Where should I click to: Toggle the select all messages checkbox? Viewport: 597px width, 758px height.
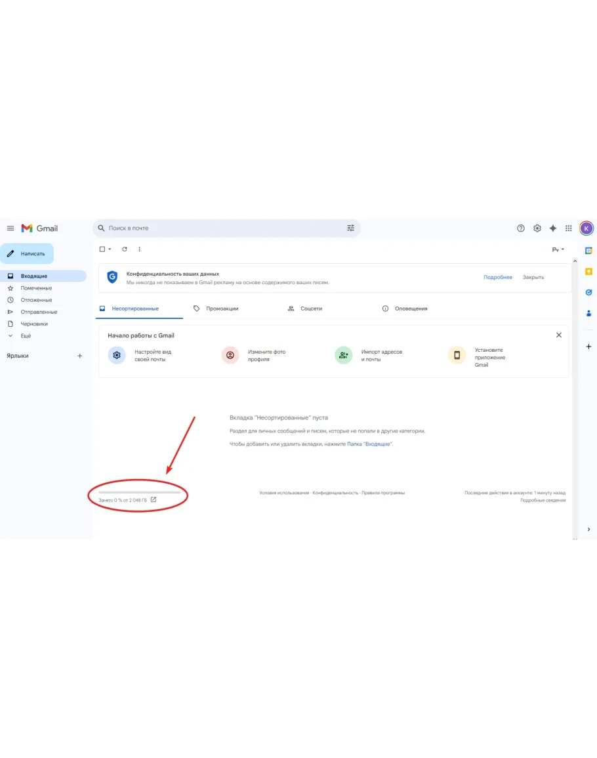point(102,249)
